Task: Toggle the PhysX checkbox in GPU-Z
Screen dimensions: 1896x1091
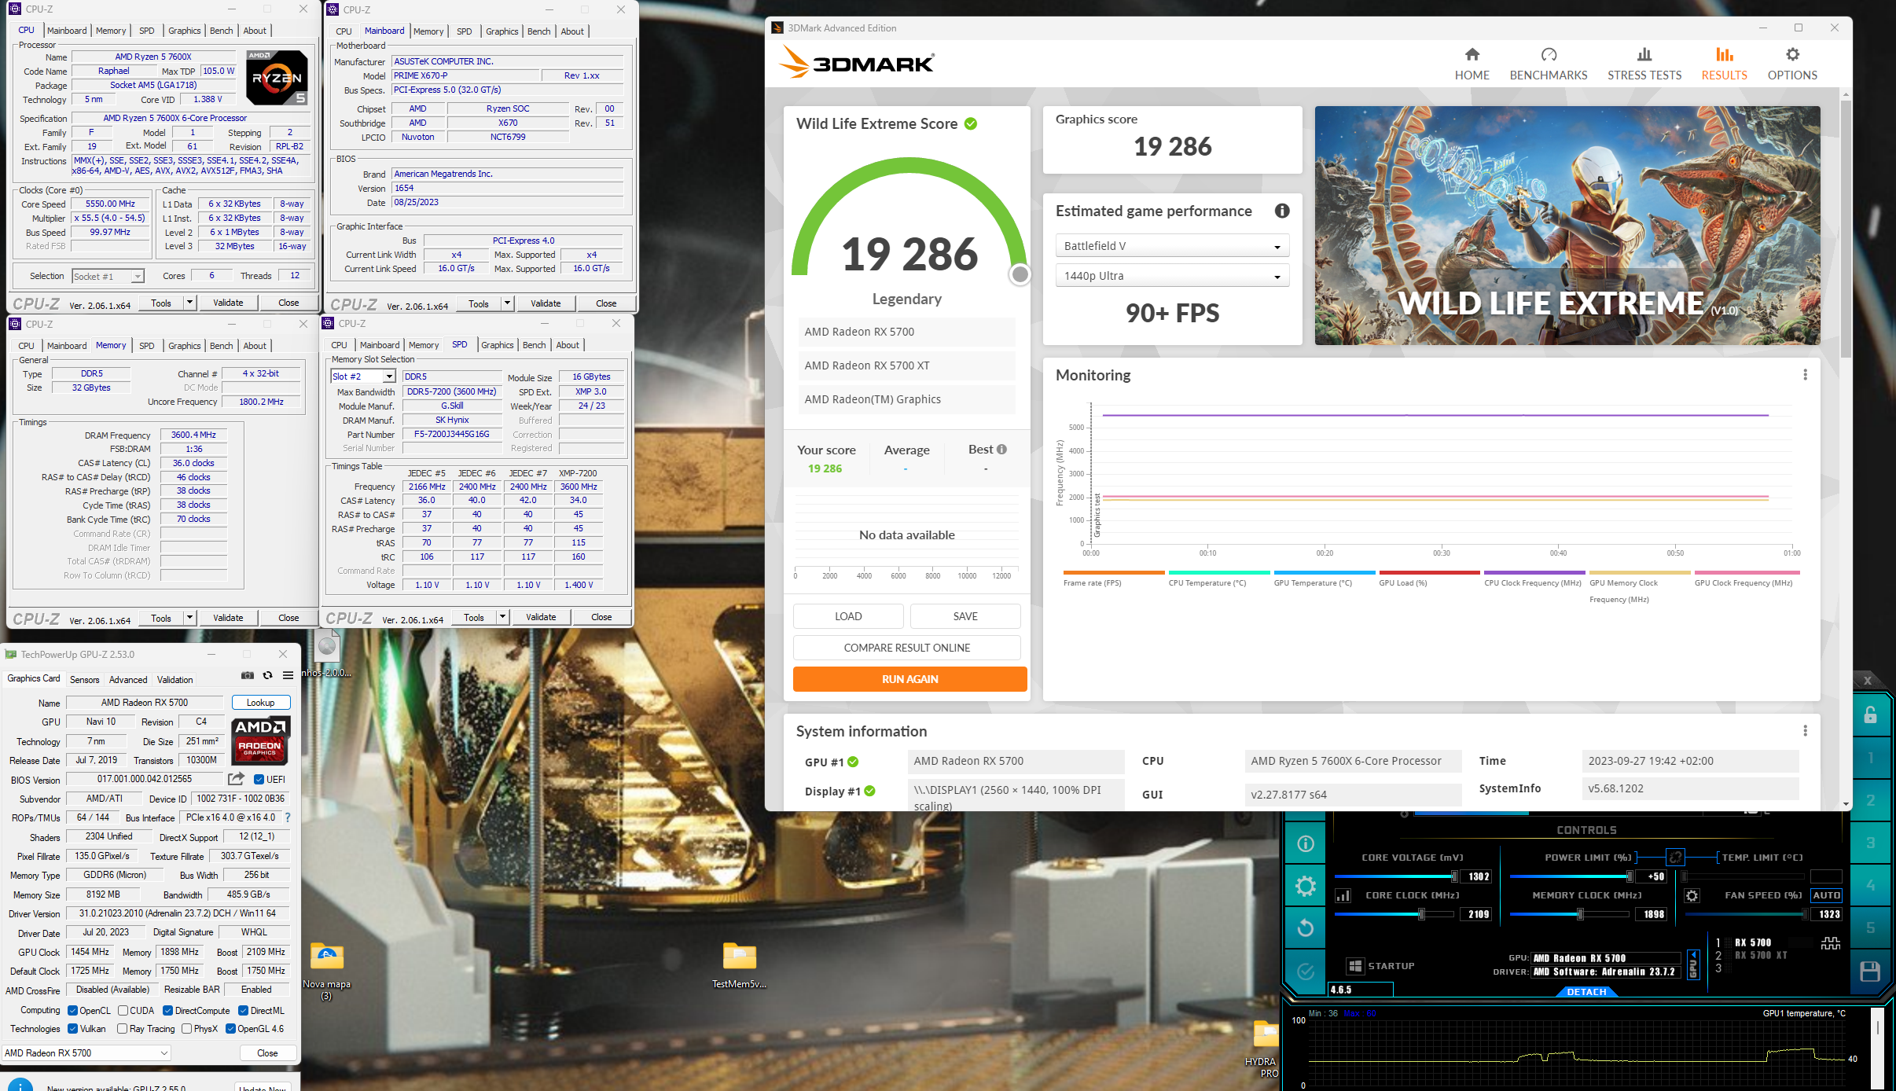Action: click(186, 1029)
